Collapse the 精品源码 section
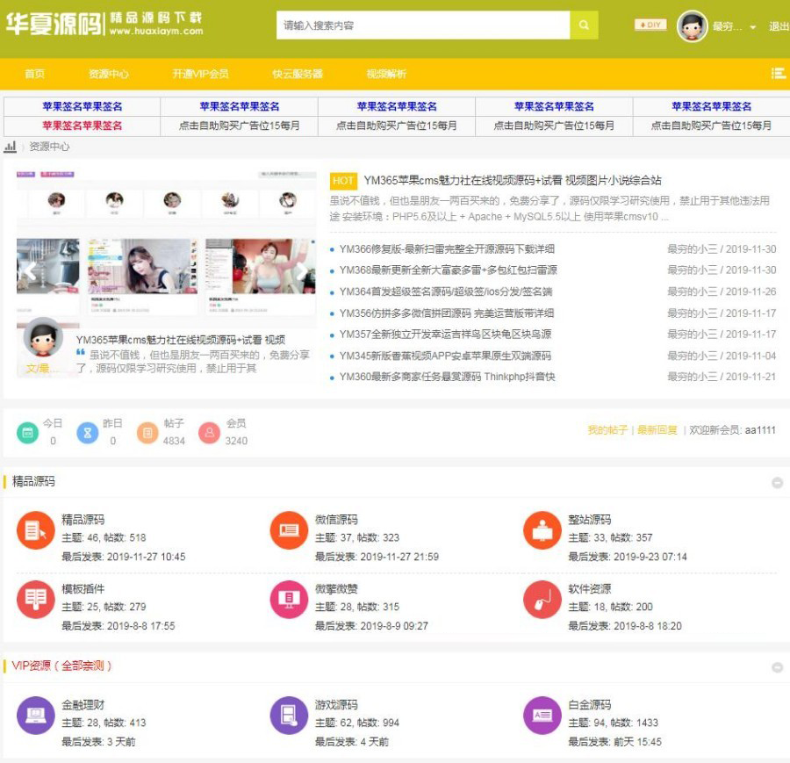The image size is (790, 763). [x=777, y=482]
